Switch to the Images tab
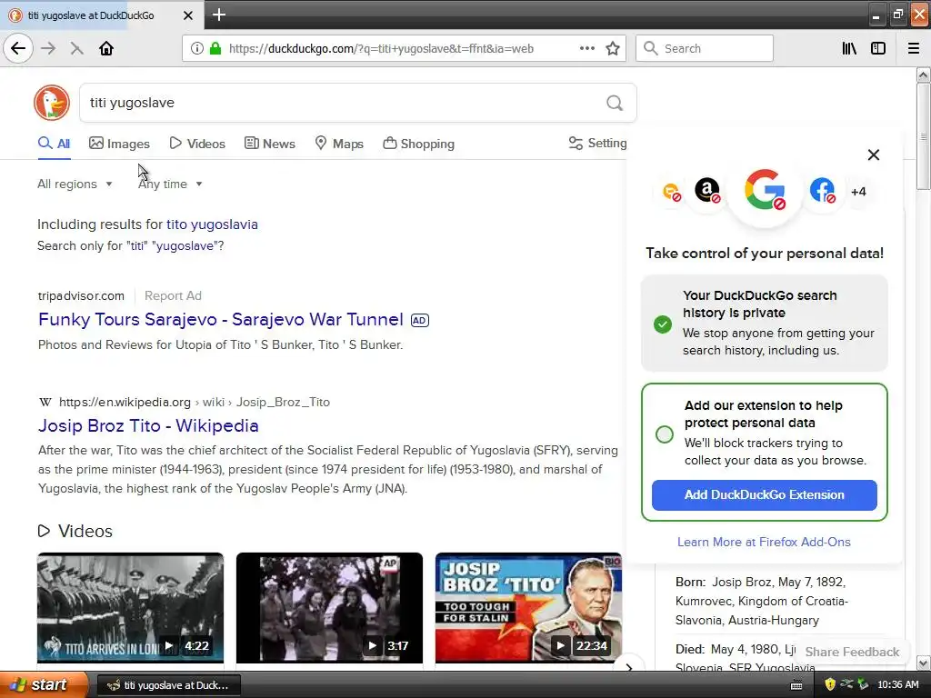This screenshot has width=931, height=698. coord(119,144)
